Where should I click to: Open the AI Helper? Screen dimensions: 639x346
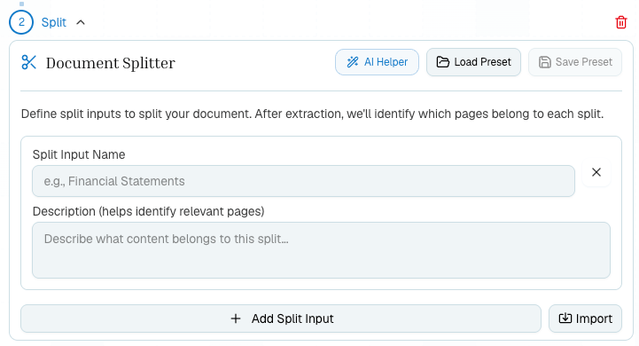click(377, 62)
